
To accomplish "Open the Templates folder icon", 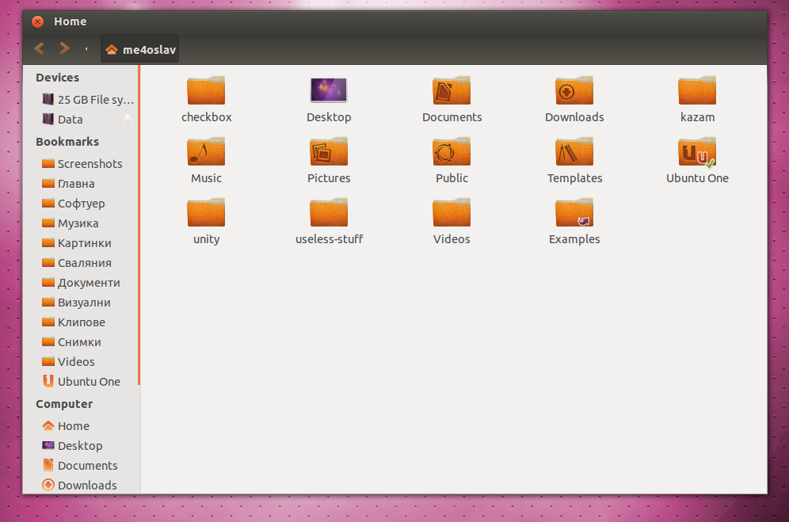I will coord(574,152).
